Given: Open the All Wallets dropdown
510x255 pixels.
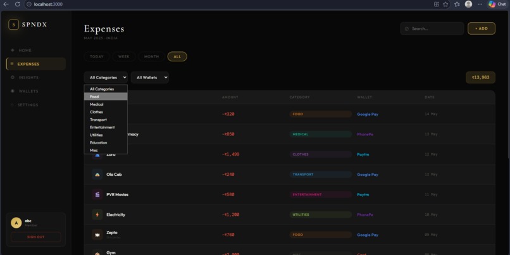Looking at the screenshot, I should [x=150, y=77].
